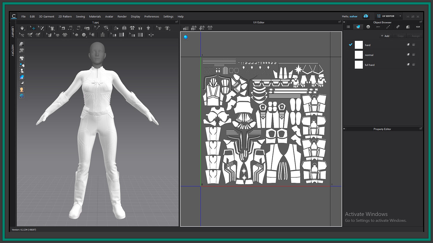Open the Scene list tab in Object Browser

[348, 27]
